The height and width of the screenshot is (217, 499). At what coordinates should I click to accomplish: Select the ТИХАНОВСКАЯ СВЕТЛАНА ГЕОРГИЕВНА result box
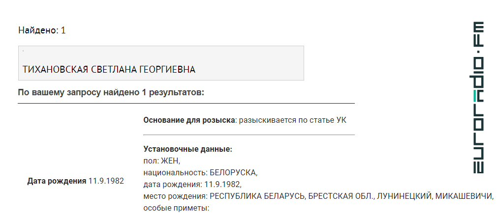coord(161,63)
